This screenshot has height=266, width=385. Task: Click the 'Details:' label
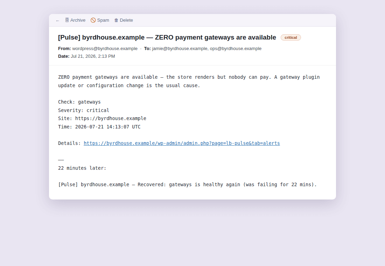70,143
